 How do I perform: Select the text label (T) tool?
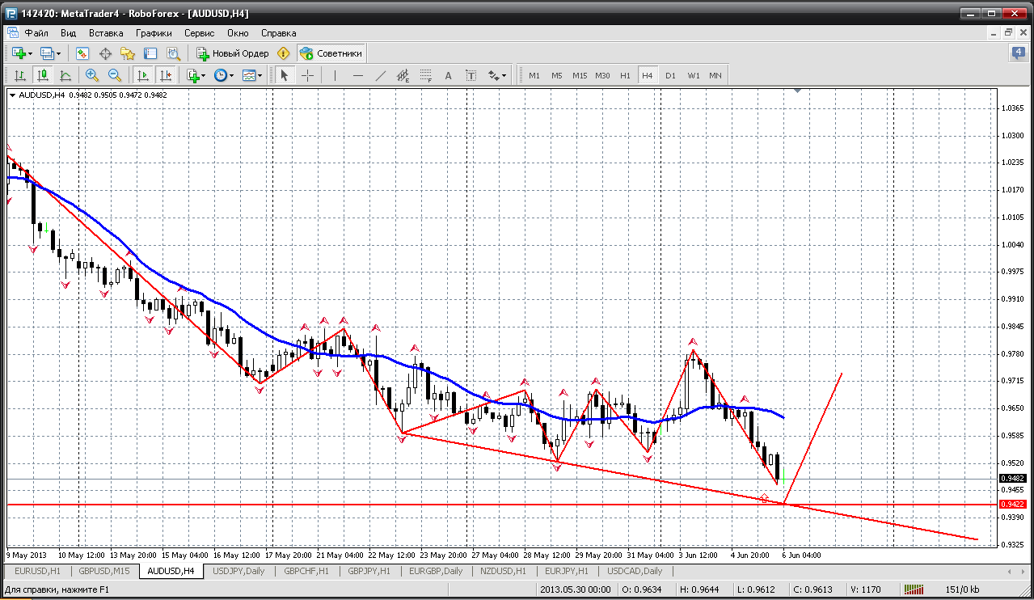471,75
